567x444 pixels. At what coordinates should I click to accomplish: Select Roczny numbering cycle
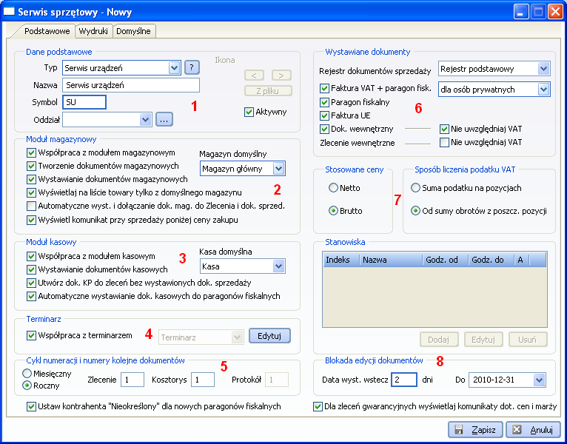[27, 386]
